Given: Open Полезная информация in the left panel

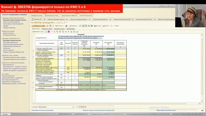Looking at the screenshot, I should click(8, 76).
